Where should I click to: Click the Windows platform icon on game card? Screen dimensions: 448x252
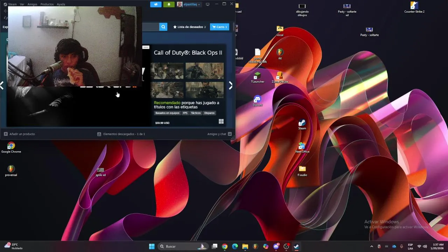[221, 121]
